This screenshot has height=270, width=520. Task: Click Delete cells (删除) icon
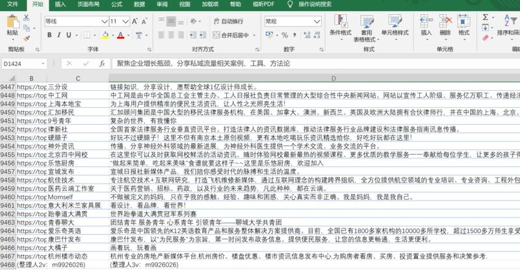[x=445, y=21]
